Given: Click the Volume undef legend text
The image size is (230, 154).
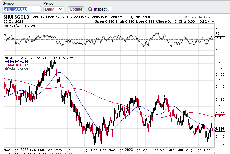Looking at the screenshot, I should [15, 69].
